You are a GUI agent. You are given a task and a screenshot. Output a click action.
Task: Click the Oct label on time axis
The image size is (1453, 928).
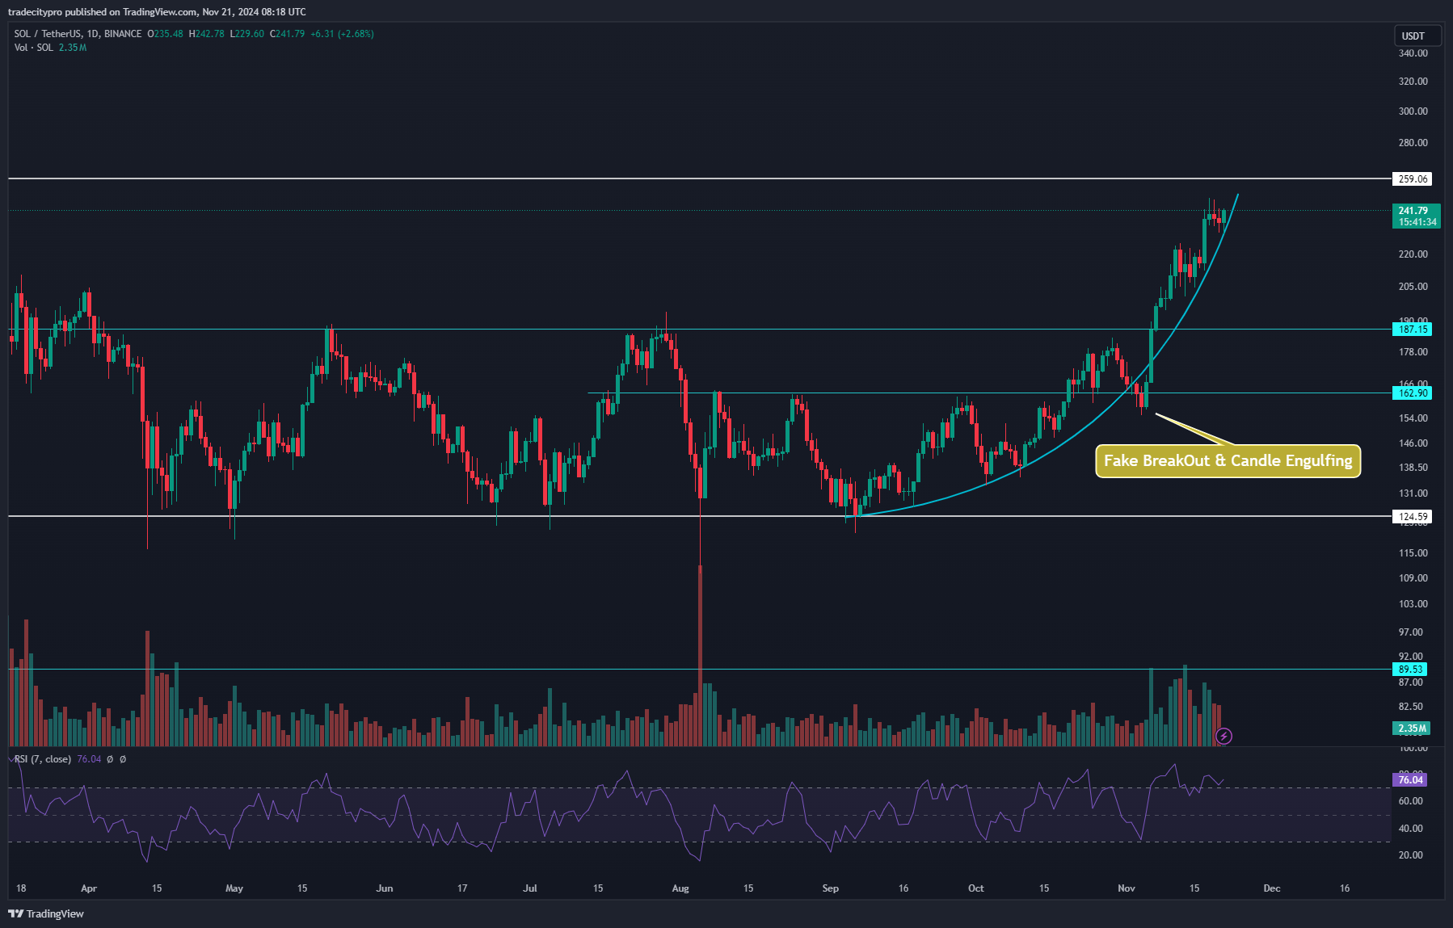tap(976, 888)
